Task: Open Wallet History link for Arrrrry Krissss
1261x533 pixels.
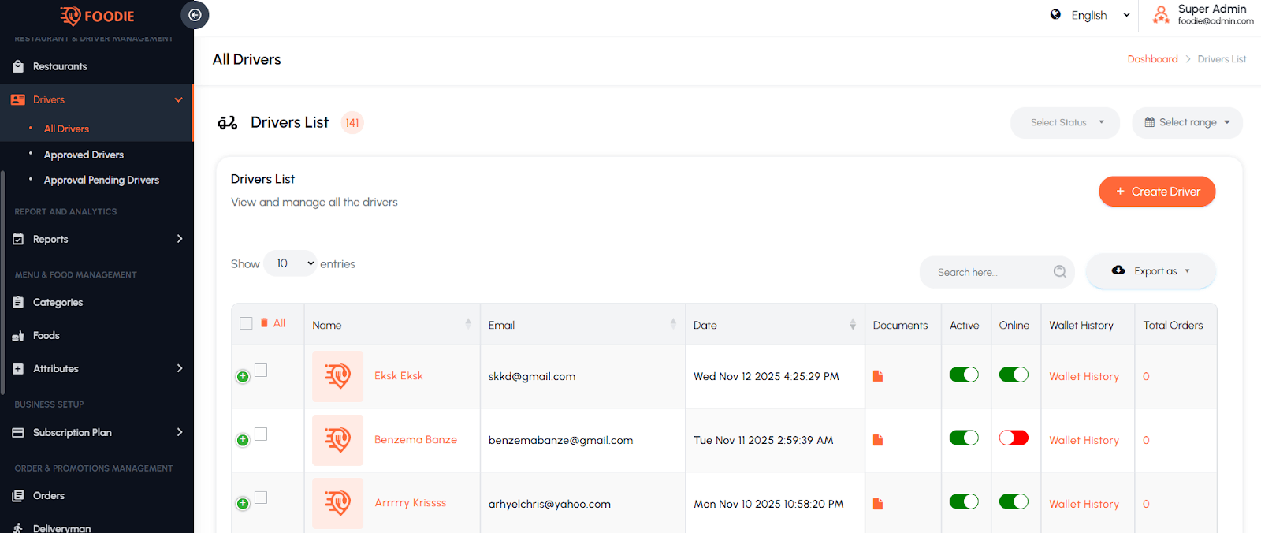Action: click(1084, 504)
